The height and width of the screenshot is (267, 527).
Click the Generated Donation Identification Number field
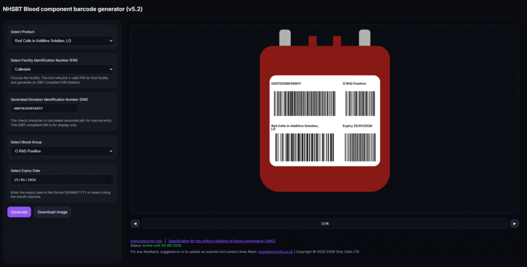coord(44,108)
